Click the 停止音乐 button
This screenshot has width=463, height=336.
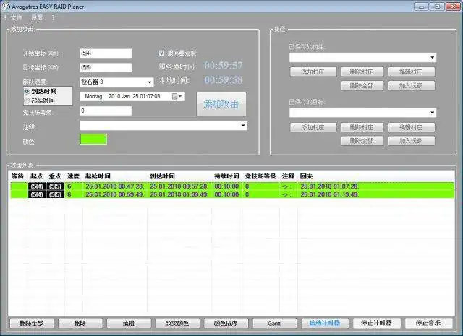click(428, 323)
